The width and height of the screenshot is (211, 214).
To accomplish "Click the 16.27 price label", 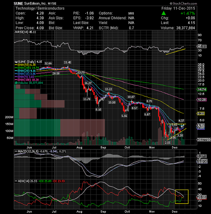I will pyautogui.click(x=88, y=83).
